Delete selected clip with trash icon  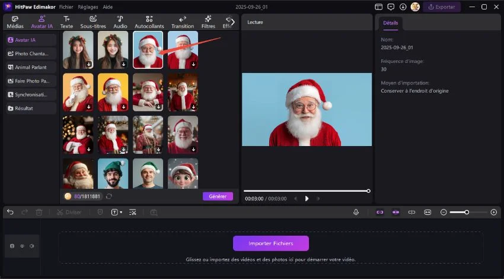(39, 212)
